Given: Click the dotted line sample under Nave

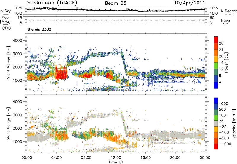Looking at the screenshot, I should 225,24.
